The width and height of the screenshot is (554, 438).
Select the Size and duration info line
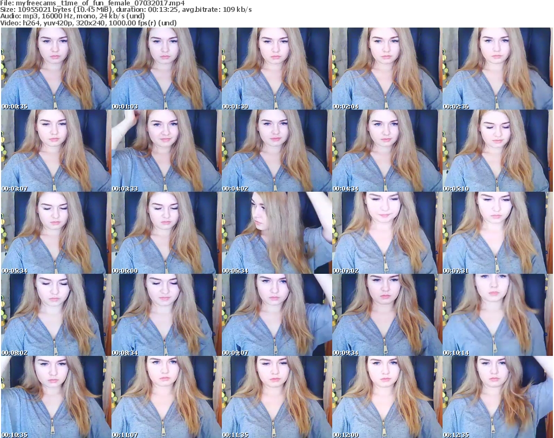[x=126, y=10]
